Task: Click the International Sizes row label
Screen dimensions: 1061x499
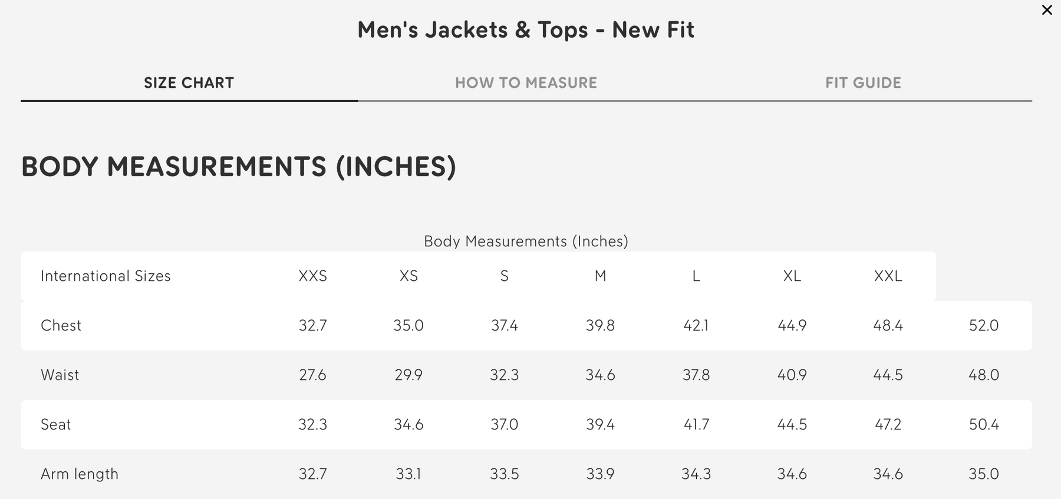Action: [x=106, y=276]
